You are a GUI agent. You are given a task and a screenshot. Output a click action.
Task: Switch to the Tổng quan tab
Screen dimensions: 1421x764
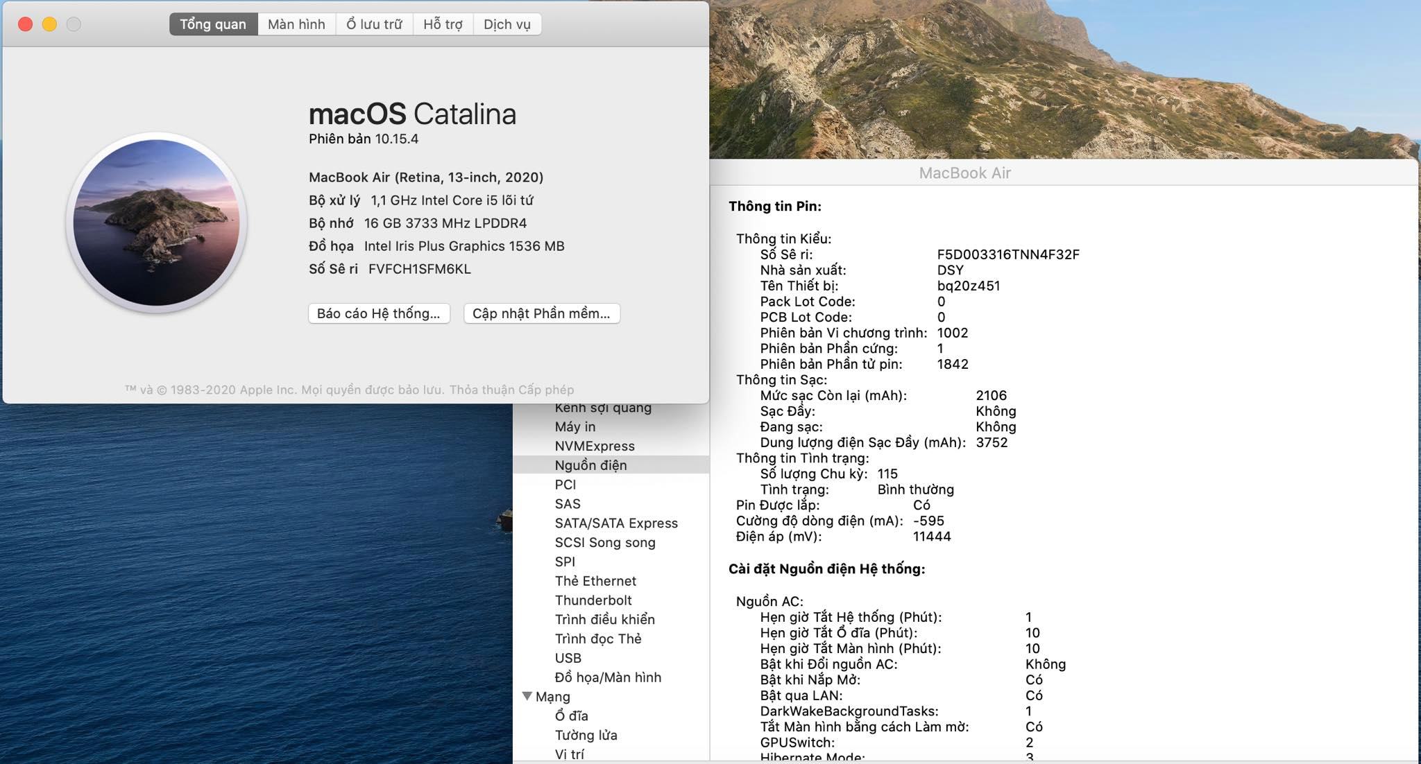(x=213, y=24)
